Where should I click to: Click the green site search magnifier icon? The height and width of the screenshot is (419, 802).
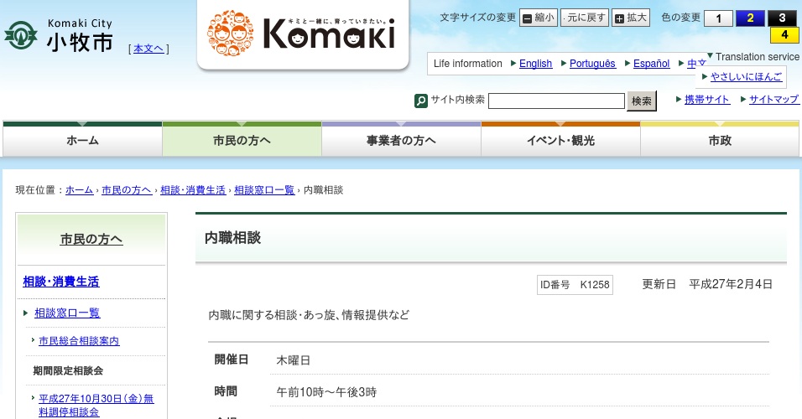pos(421,101)
